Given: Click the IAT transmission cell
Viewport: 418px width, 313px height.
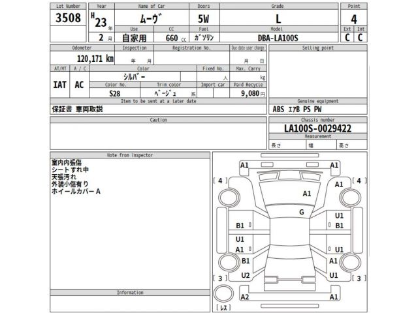Looking at the screenshot, I should click(x=59, y=85).
